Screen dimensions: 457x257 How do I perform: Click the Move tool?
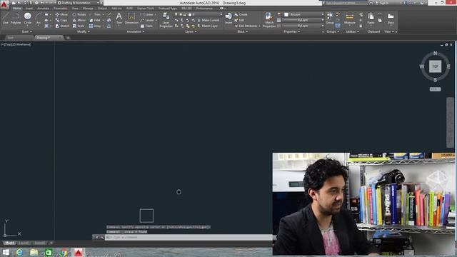pyautogui.click(x=61, y=14)
